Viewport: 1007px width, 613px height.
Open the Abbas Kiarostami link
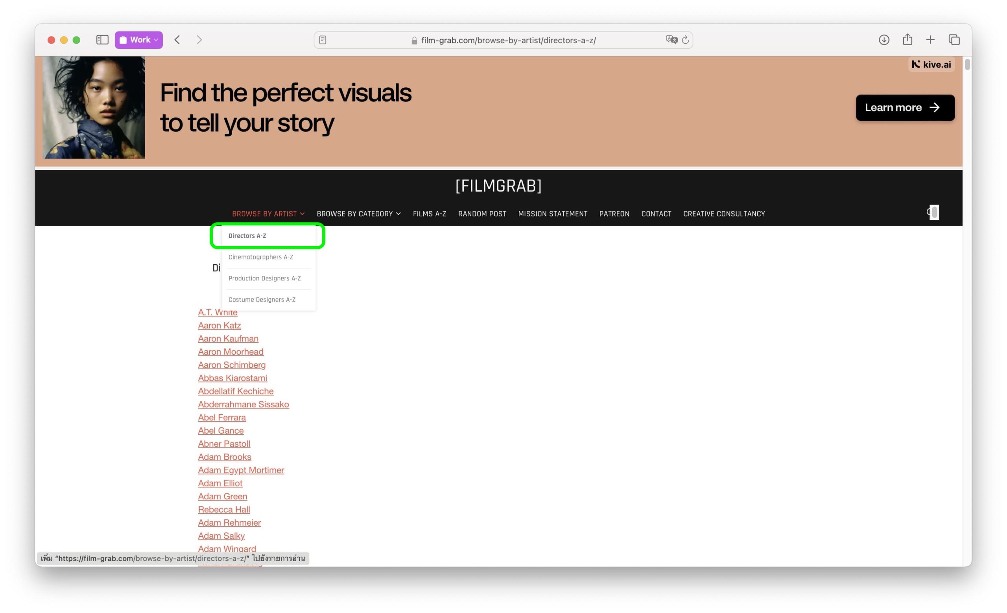tap(232, 378)
